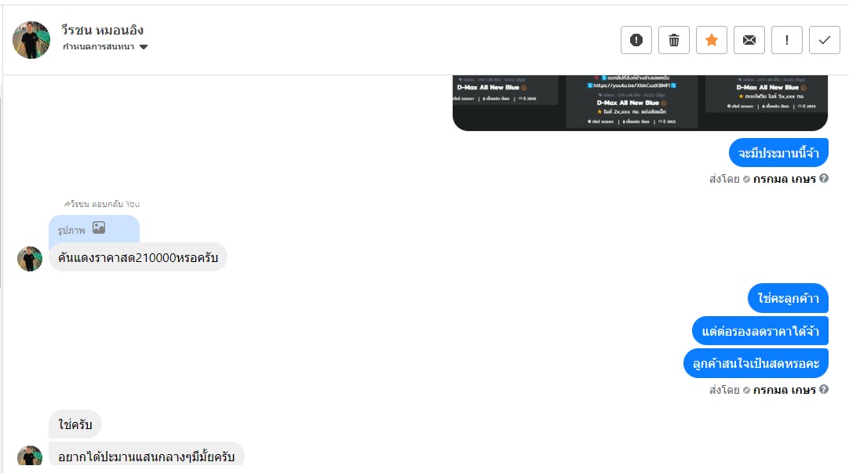Mark conversation unread with envelope icon
849x473 pixels.
(x=749, y=40)
